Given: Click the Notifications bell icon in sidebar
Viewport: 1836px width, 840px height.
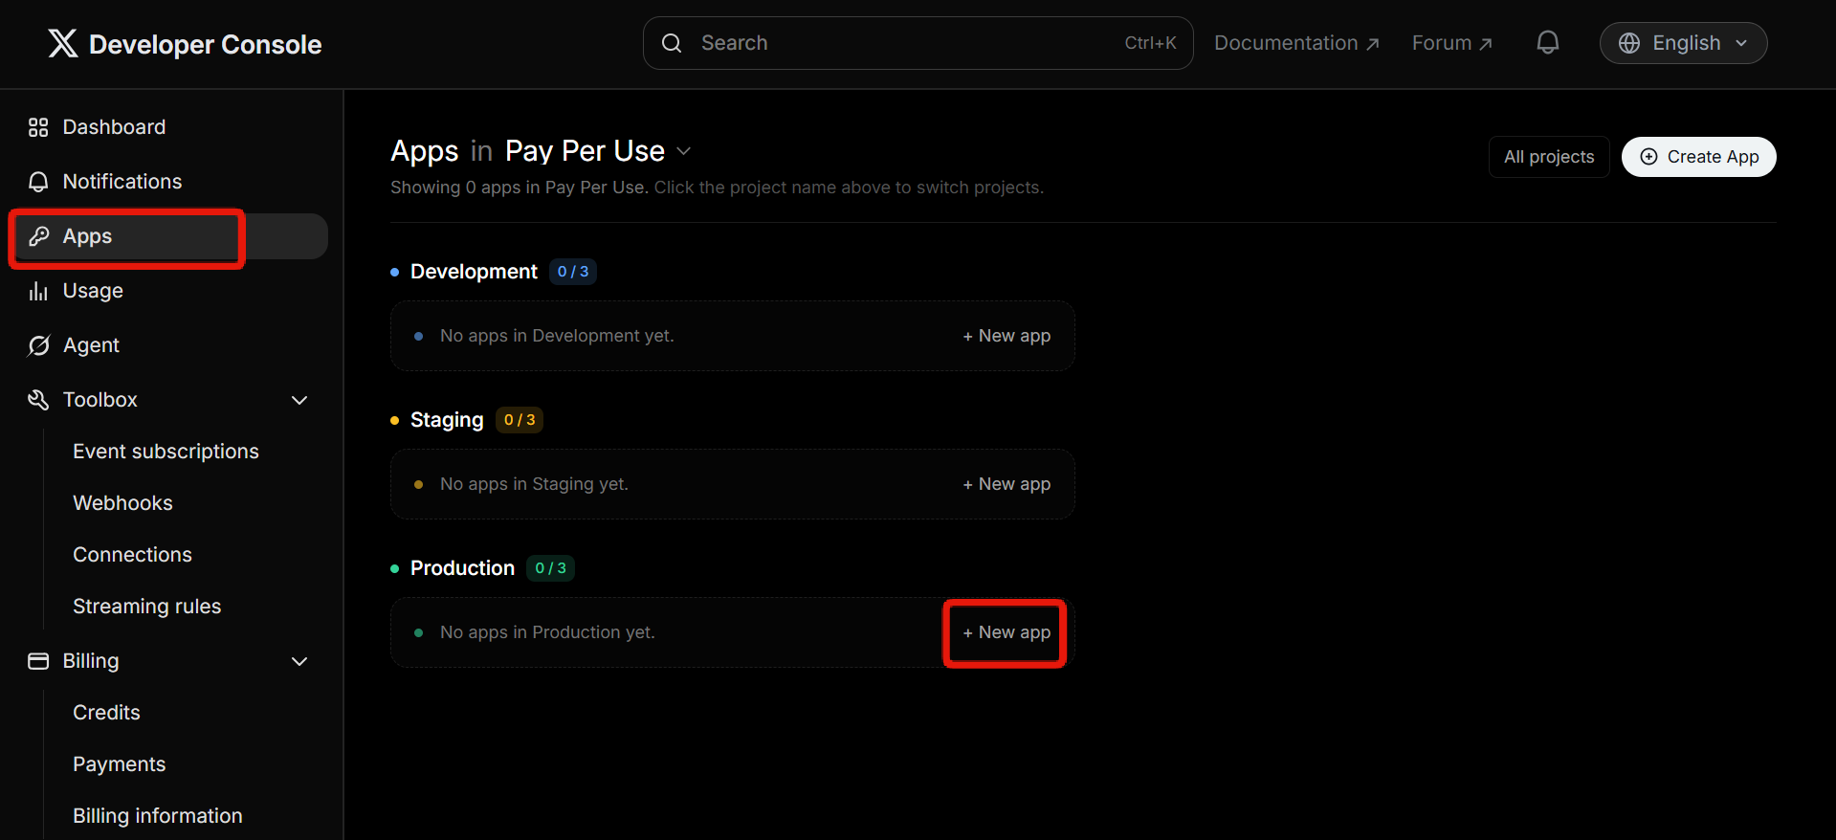Looking at the screenshot, I should click(x=38, y=182).
